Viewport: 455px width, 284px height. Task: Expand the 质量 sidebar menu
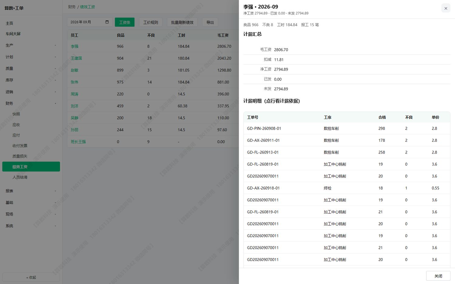31,69
